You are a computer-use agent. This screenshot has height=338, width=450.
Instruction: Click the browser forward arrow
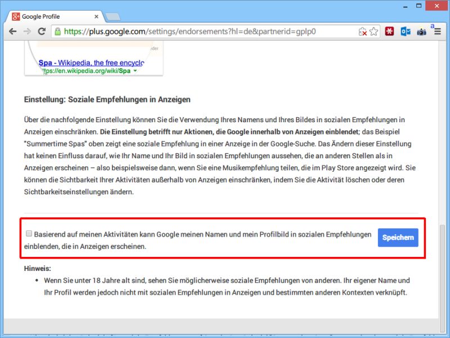[x=27, y=32]
